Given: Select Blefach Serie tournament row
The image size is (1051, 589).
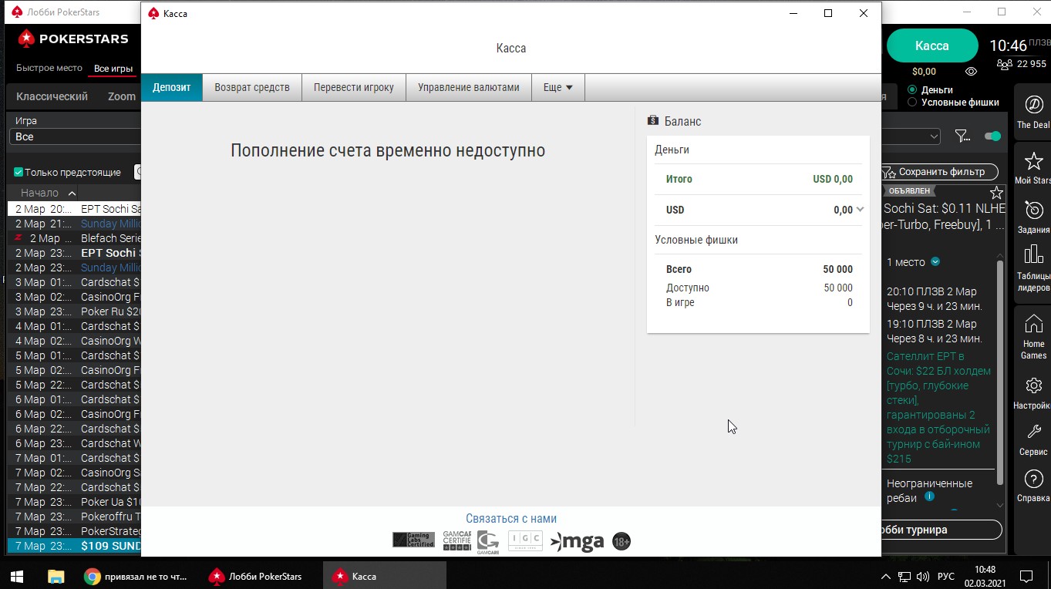Looking at the screenshot, I should [74, 238].
